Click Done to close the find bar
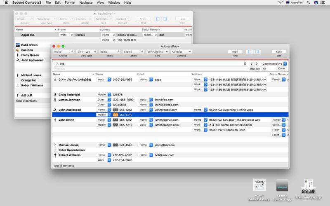This screenshot has height=206, width=330. coord(281,68)
